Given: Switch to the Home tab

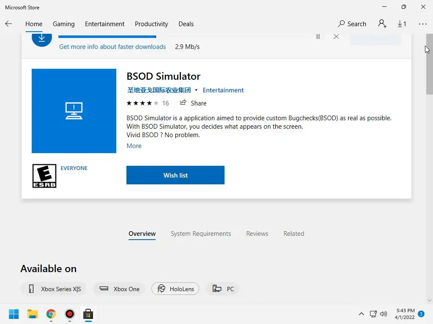Looking at the screenshot, I should coord(34,24).
